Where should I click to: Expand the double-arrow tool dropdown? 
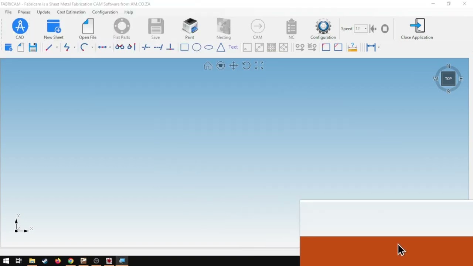pos(110,47)
